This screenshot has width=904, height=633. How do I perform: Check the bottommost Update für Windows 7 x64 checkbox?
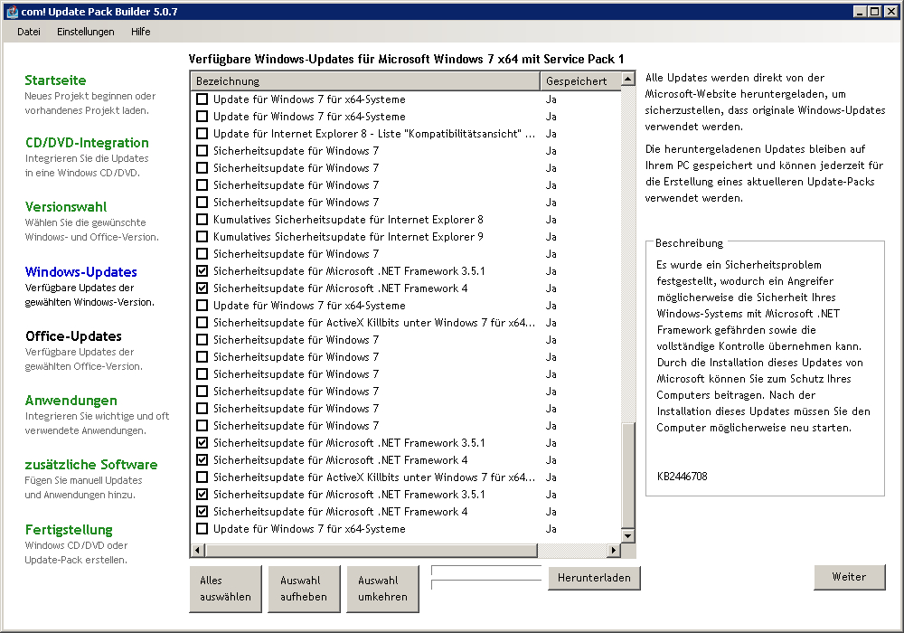coord(202,529)
